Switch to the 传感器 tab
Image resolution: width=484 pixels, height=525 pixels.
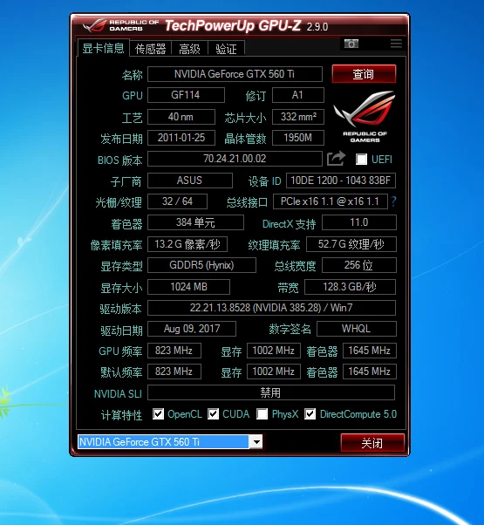pyautogui.click(x=151, y=49)
